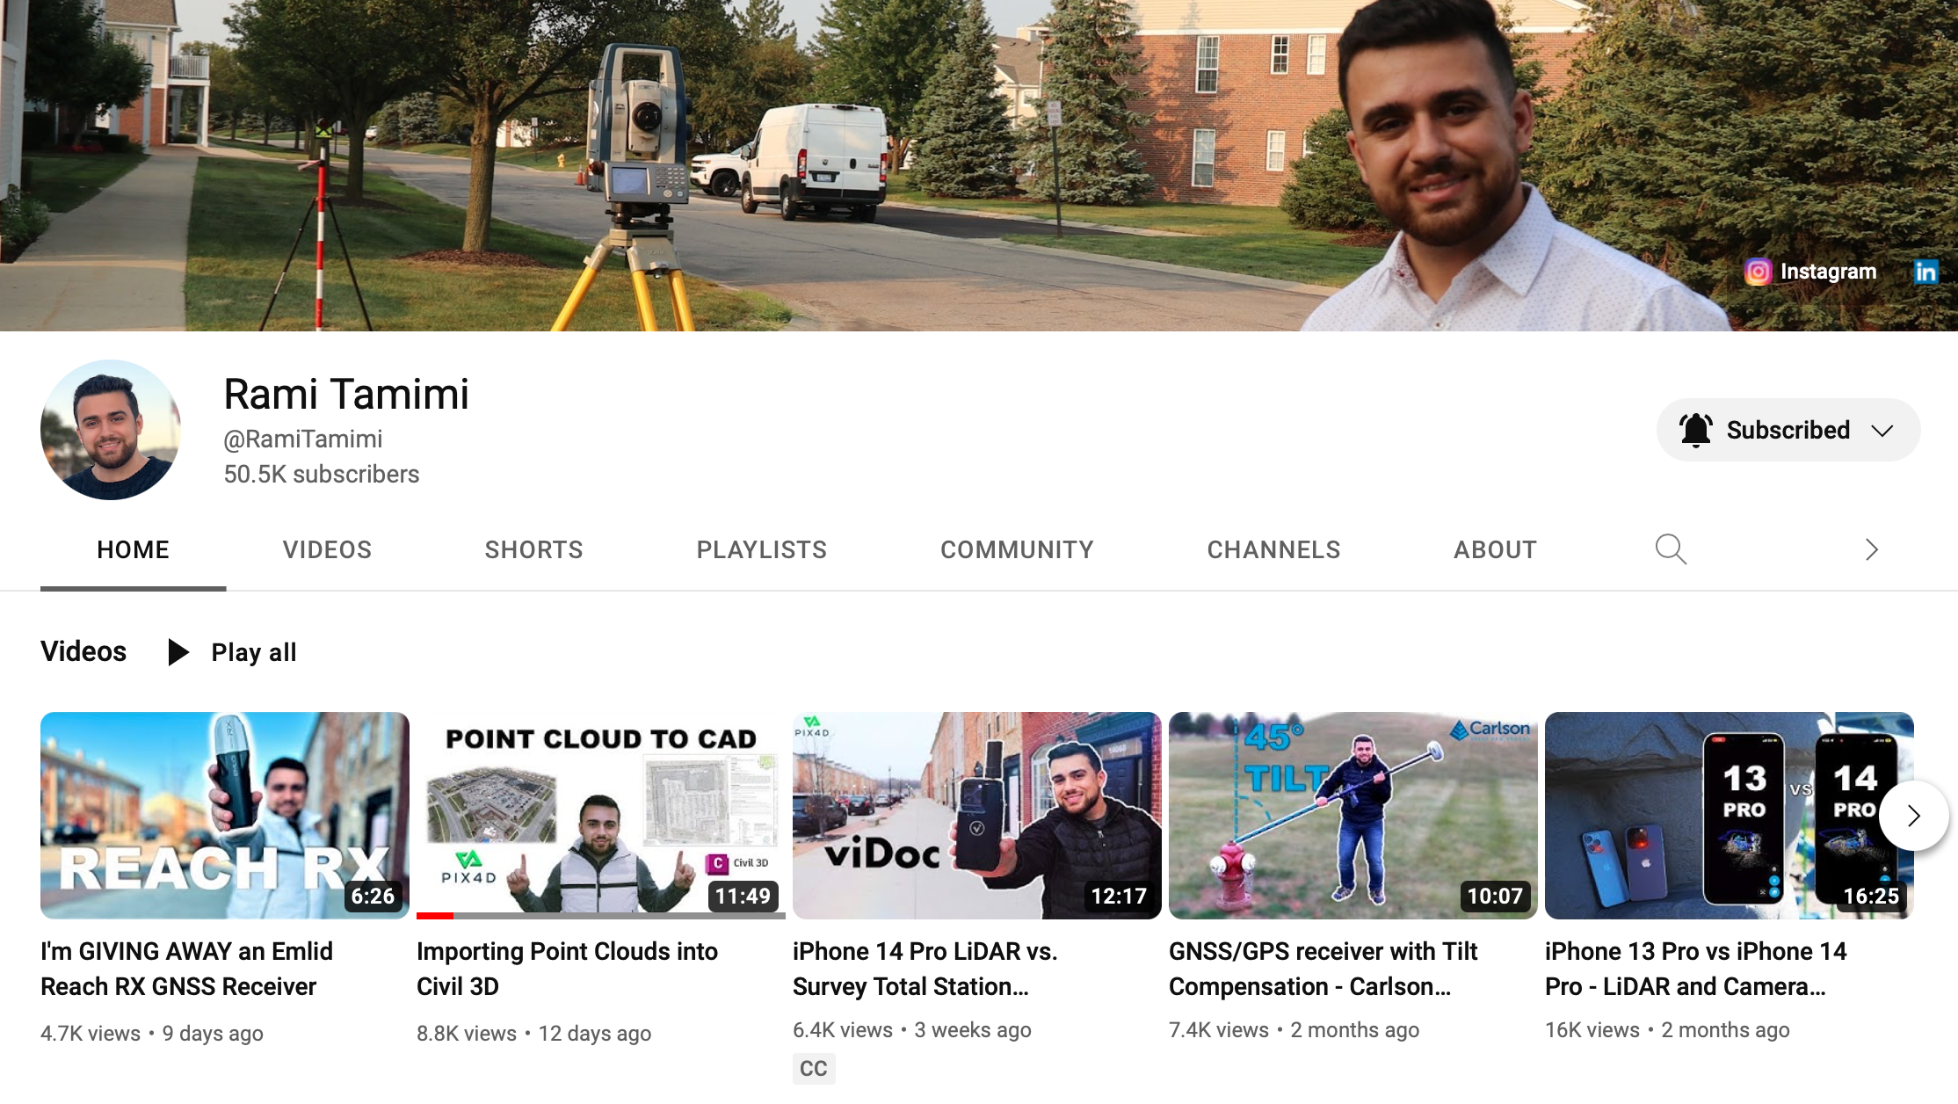
Task: Open 'I'm GIVING AWAY an Emlid' title
Action: coord(186,969)
